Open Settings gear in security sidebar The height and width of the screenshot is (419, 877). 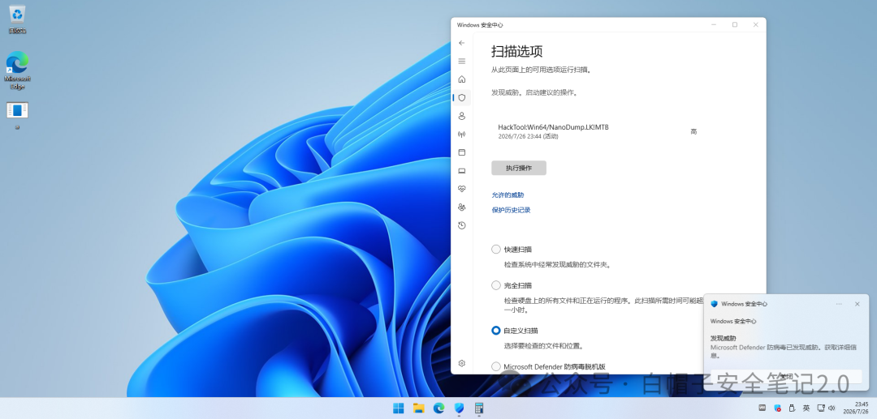(x=461, y=363)
